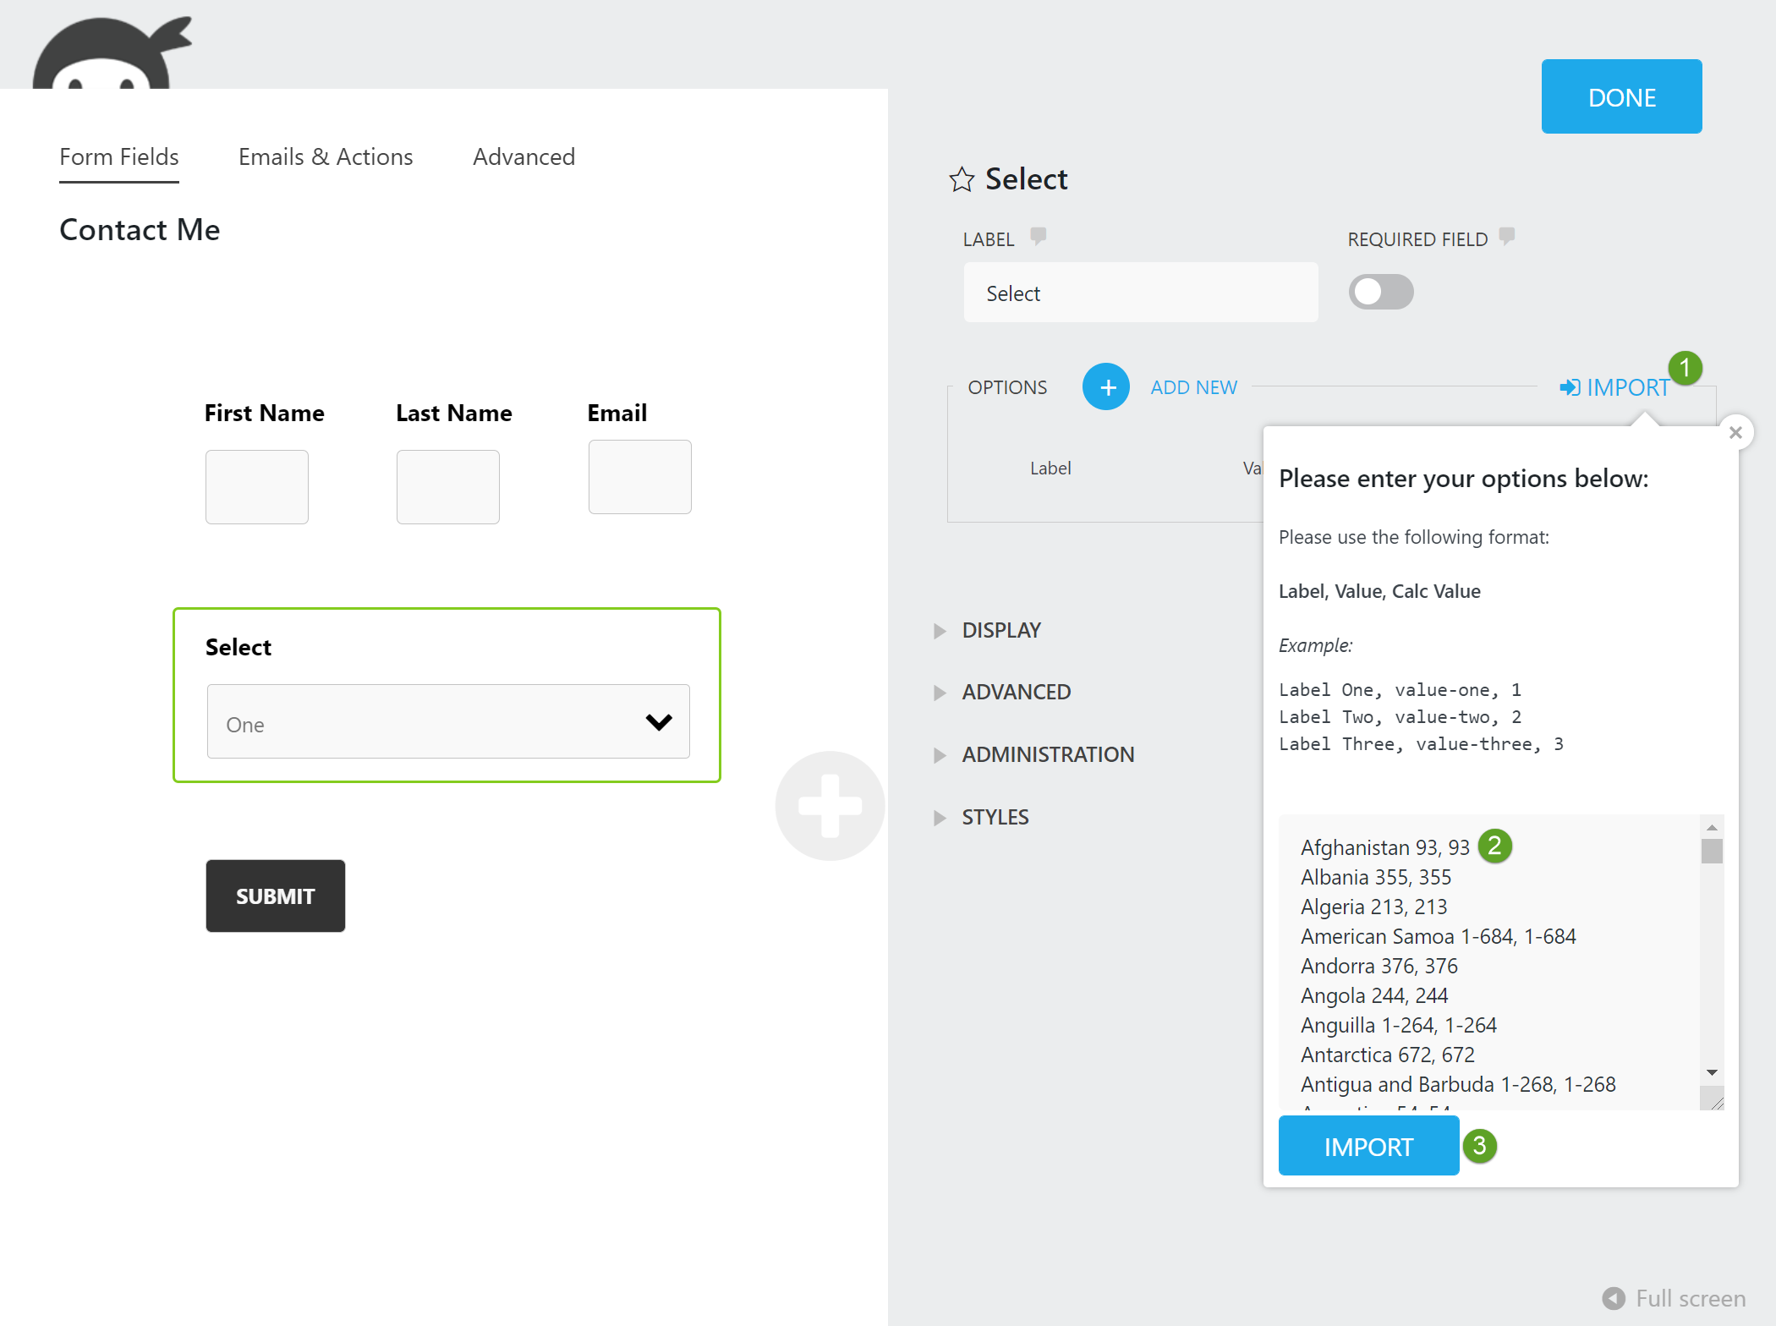
Task: Click the Label text input containing Select
Action: 1140,293
